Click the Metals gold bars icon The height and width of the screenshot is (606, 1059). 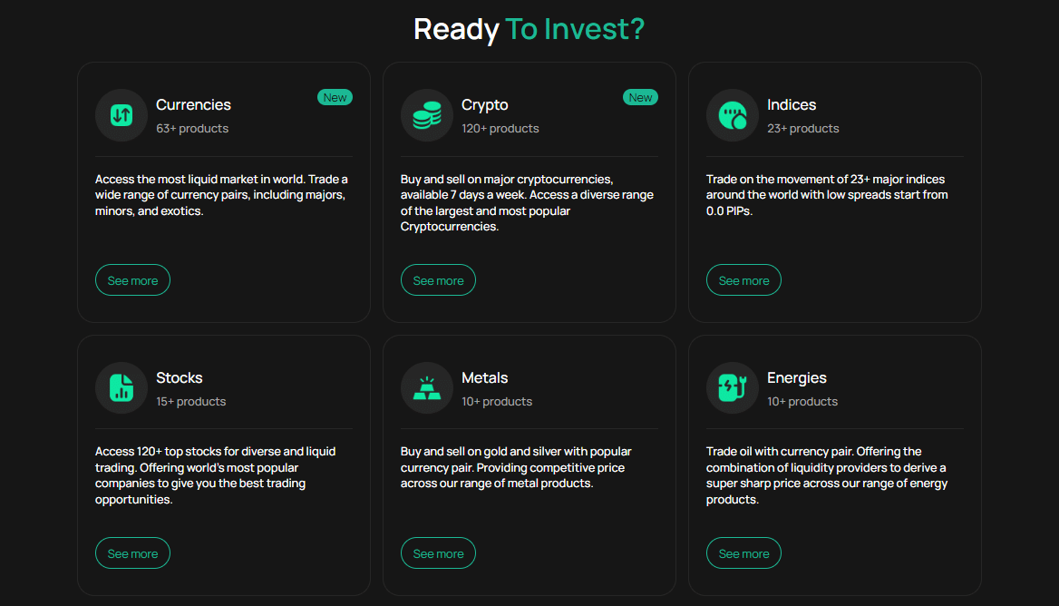(427, 387)
